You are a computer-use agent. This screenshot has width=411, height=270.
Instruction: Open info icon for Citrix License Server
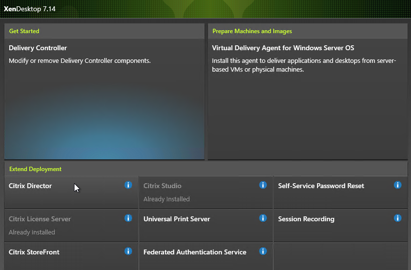[128, 218]
